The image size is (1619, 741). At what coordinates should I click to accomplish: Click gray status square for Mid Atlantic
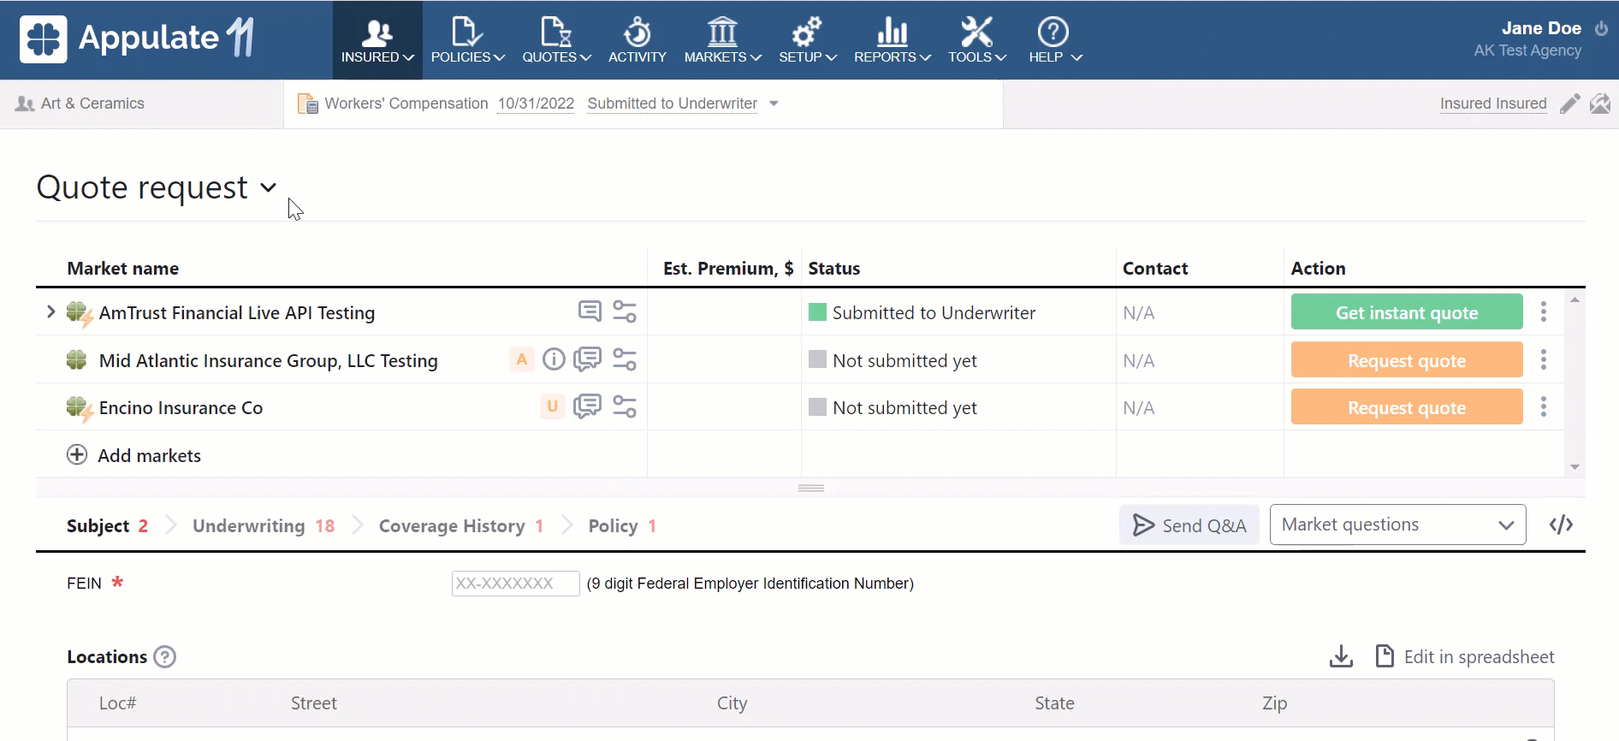817,359
